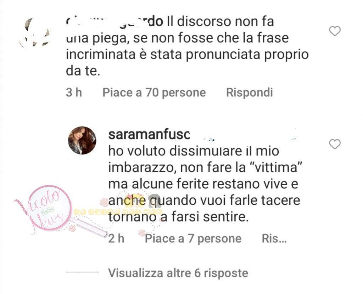Click the truncated 'Ris...' reply button
The width and height of the screenshot is (363, 294).
[x=274, y=238]
